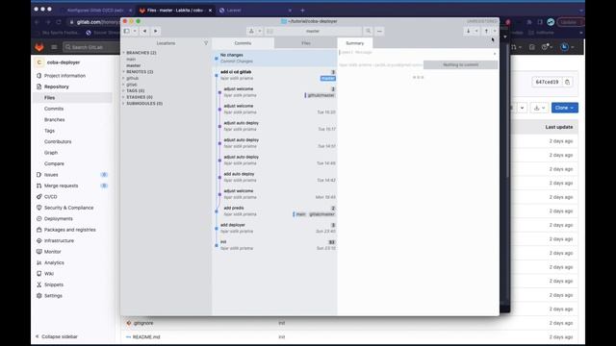Screen dimensions: 616x346
Task: Select the main branch in Locations
Action: pos(131,60)
